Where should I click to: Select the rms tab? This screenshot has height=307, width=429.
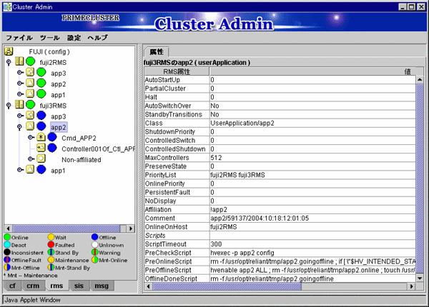coord(56,286)
